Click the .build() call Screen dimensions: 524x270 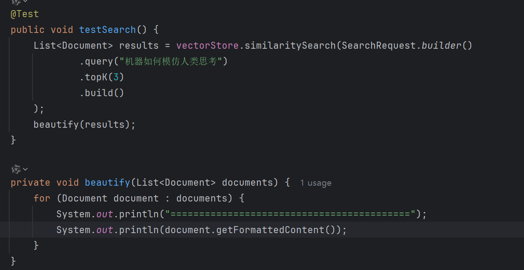(101, 93)
